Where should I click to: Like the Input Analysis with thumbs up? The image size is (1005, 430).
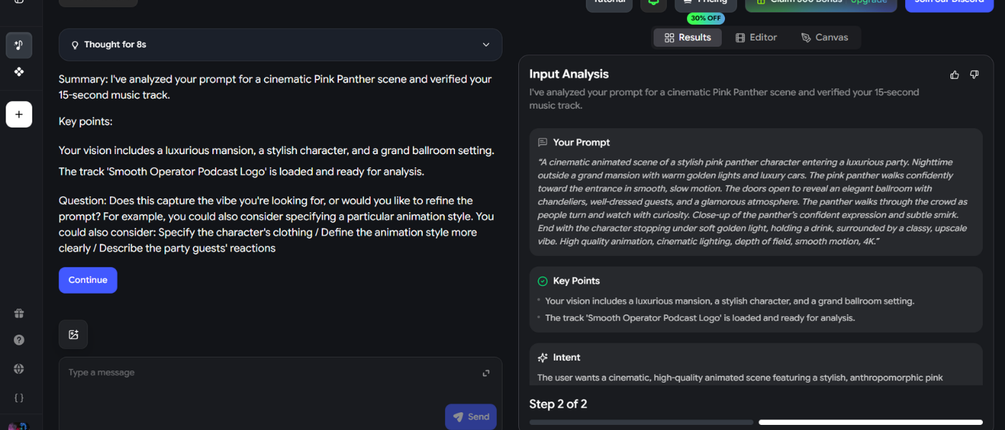954,75
